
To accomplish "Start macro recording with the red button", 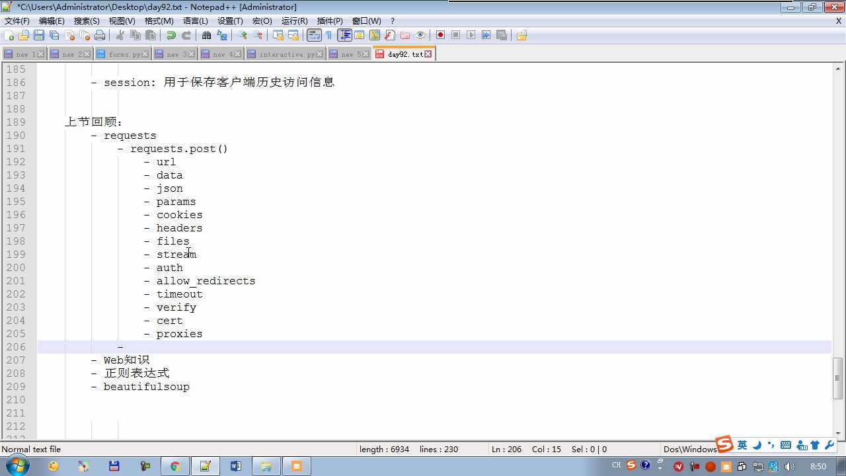I will point(441,35).
